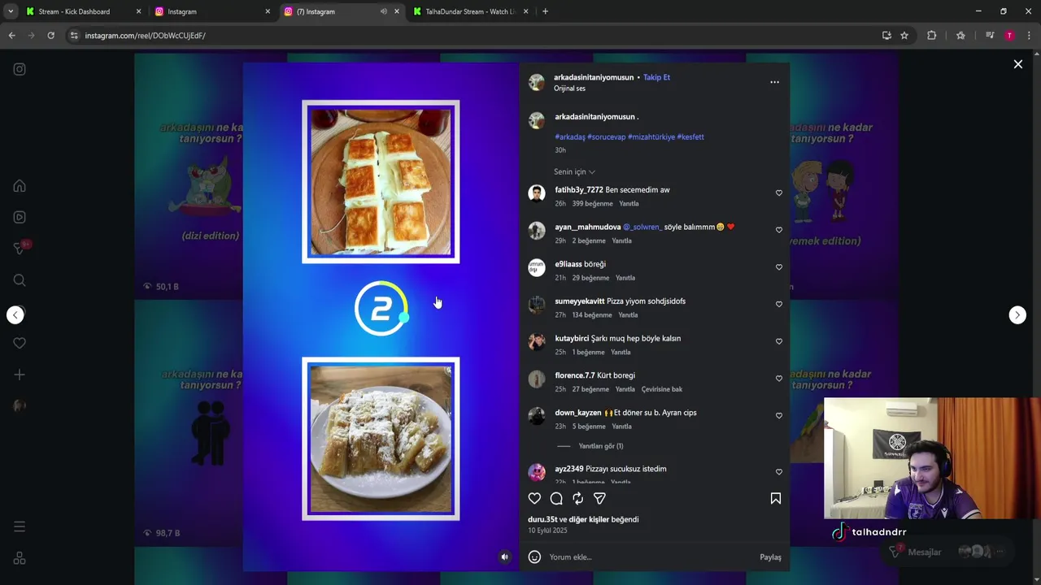1041x585 pixels.
Task: Open the #sorucevap hashtag link
Action: pos(606,137)
